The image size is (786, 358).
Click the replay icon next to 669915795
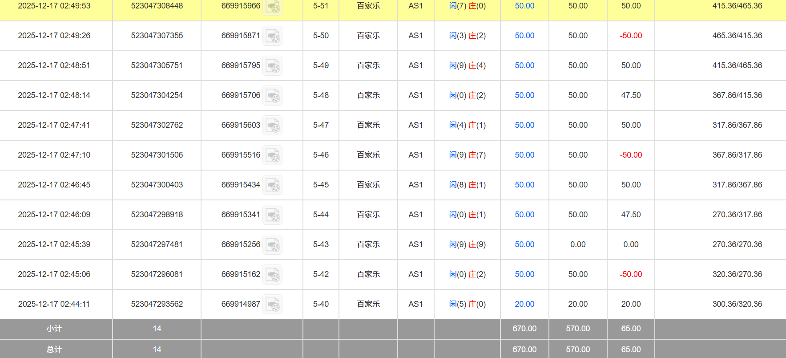point(272,66)
